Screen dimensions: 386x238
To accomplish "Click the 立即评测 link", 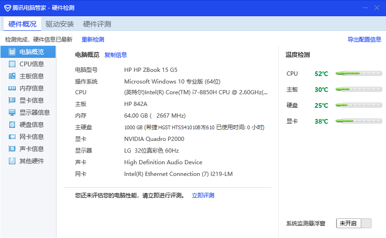I will (203, 196).
